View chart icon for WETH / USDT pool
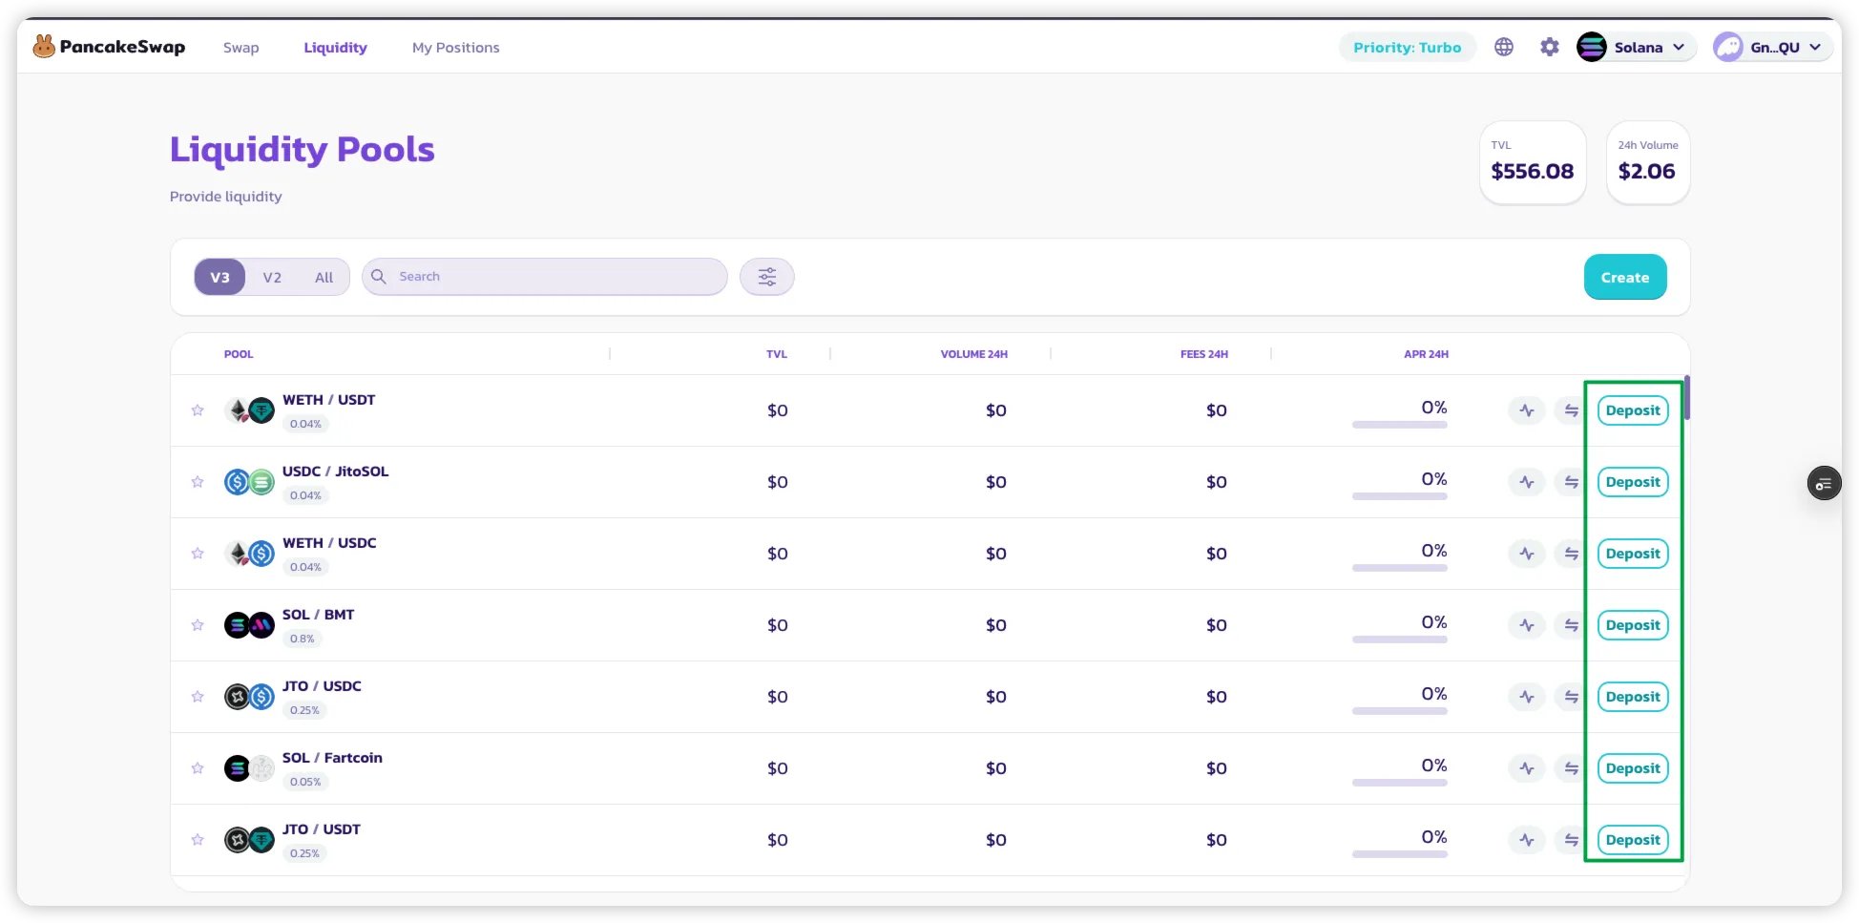This screenshot has width=1859, height=923. (1527, 410)
